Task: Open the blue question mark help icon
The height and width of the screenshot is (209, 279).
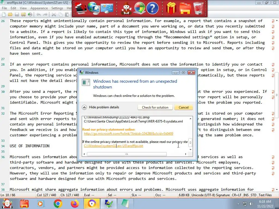Action: [x=152, y=8]
